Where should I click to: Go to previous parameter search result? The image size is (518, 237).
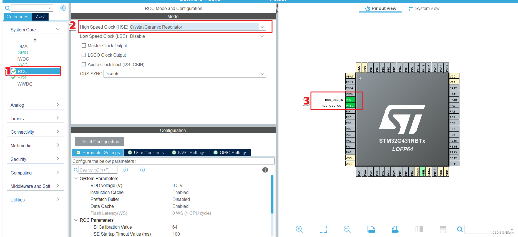[x=126, y=170]
